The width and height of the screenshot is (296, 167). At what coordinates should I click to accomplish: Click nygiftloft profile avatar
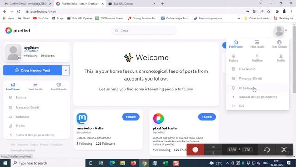tap(13, 52)
